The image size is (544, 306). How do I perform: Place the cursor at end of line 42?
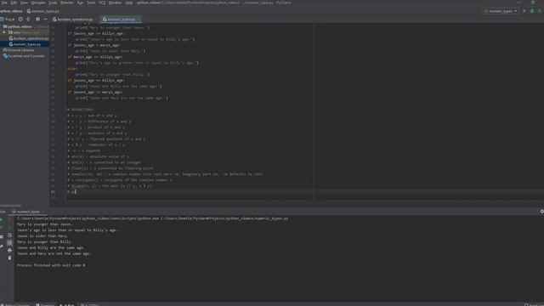click(76, 192)
